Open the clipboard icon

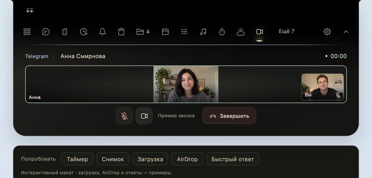coord(121,32)
